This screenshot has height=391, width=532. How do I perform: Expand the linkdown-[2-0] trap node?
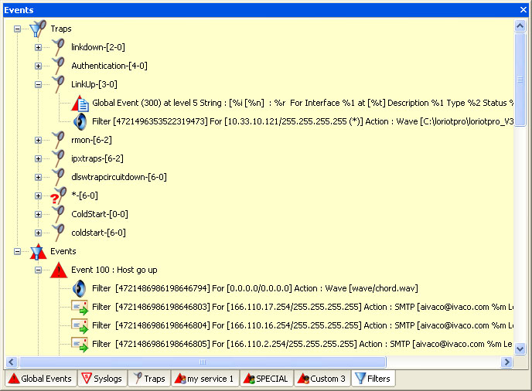[x=38, y=48]
